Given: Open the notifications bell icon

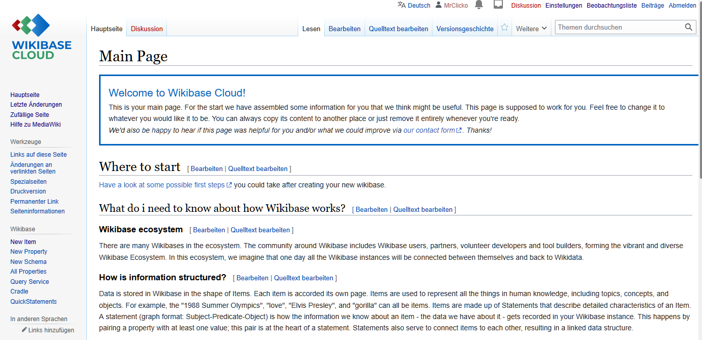Looking at the screenshot, I should (478, 5).
